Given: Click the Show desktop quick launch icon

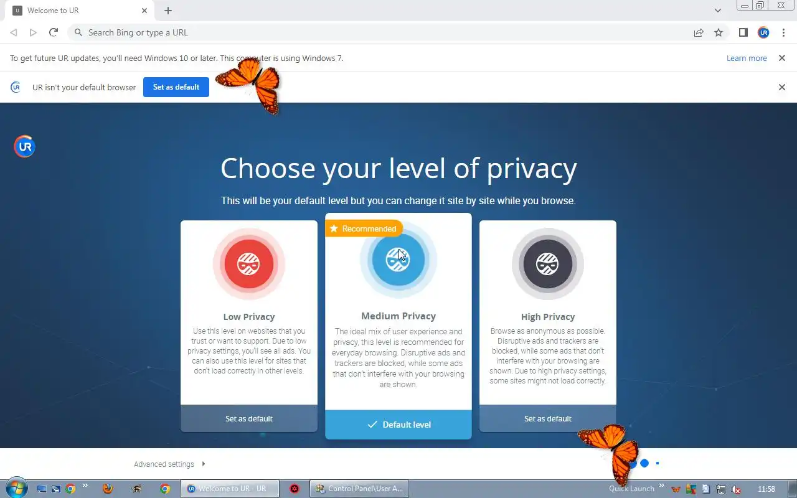Looking at the screenshot, I should (x=42, y=489).
